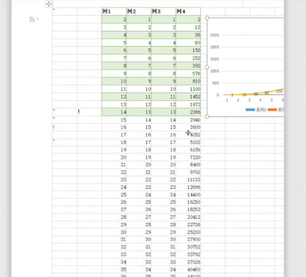Select the 列1 header cell
The width and height of the screenshot is (306, 277).
[x=114, y=12]
